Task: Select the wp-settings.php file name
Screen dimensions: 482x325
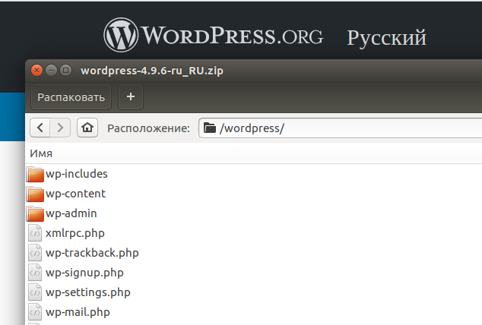Action: point(88,292)
